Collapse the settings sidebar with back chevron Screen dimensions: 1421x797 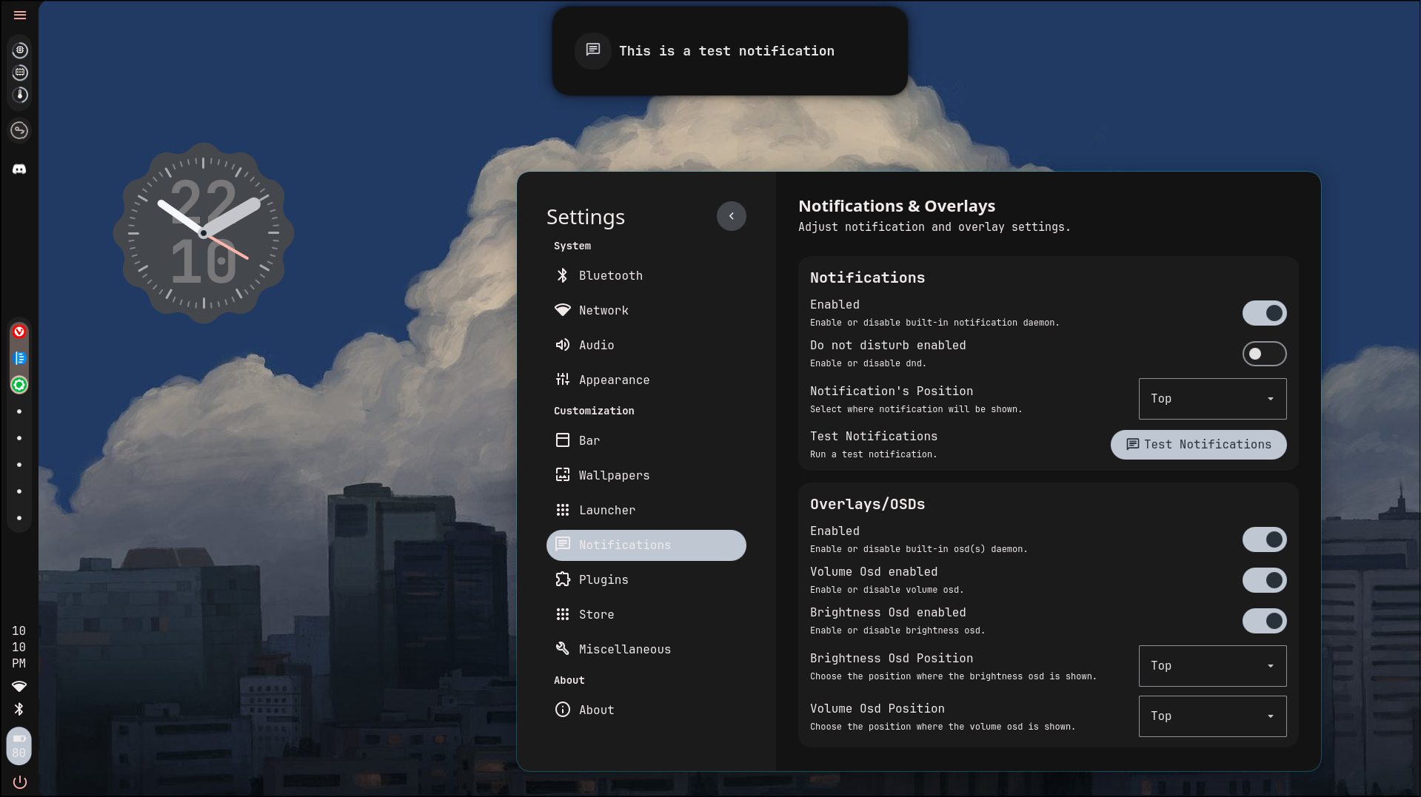731,216
